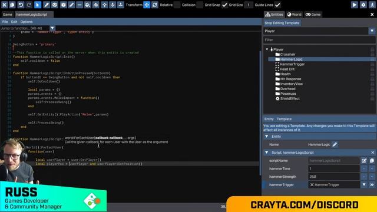Select the pencil draw tool in toolbar

pos(71,5)
